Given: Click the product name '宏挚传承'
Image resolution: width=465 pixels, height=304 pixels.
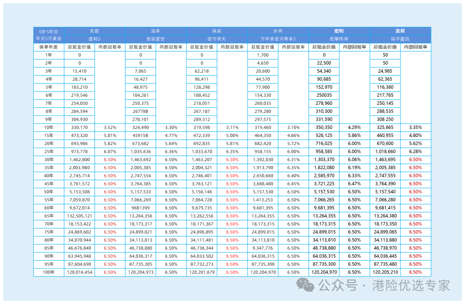Looking at the screenshot, I should [x=339, y=39].
